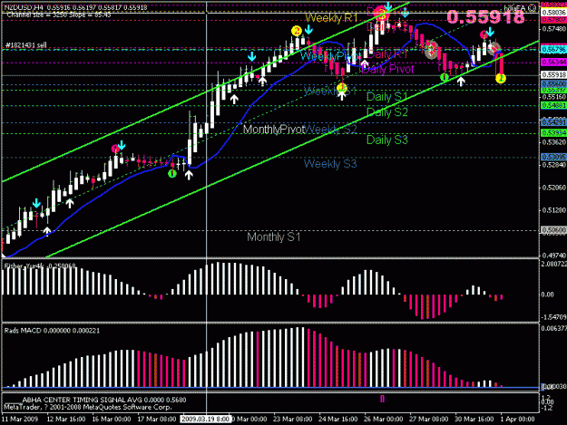
Task: Click the MonthlyPivot label
Action: [x=274, y=130]
